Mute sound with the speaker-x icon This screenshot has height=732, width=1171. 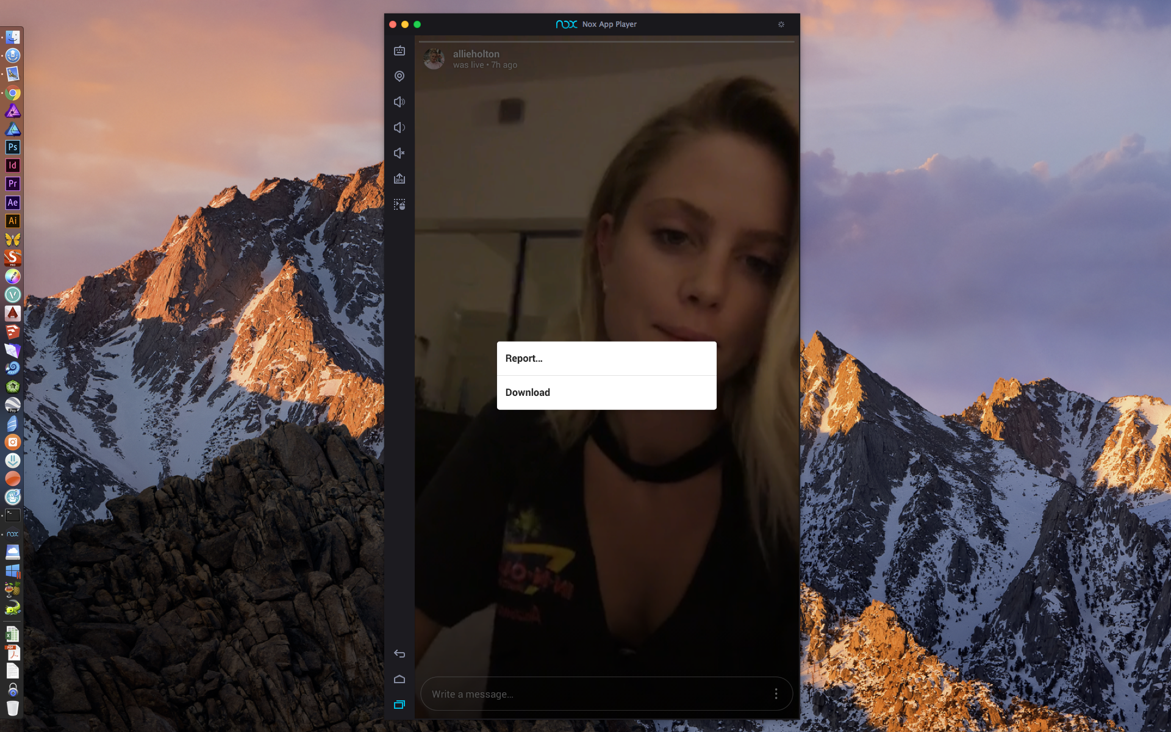pyautogui.click(x=399, y=153)
